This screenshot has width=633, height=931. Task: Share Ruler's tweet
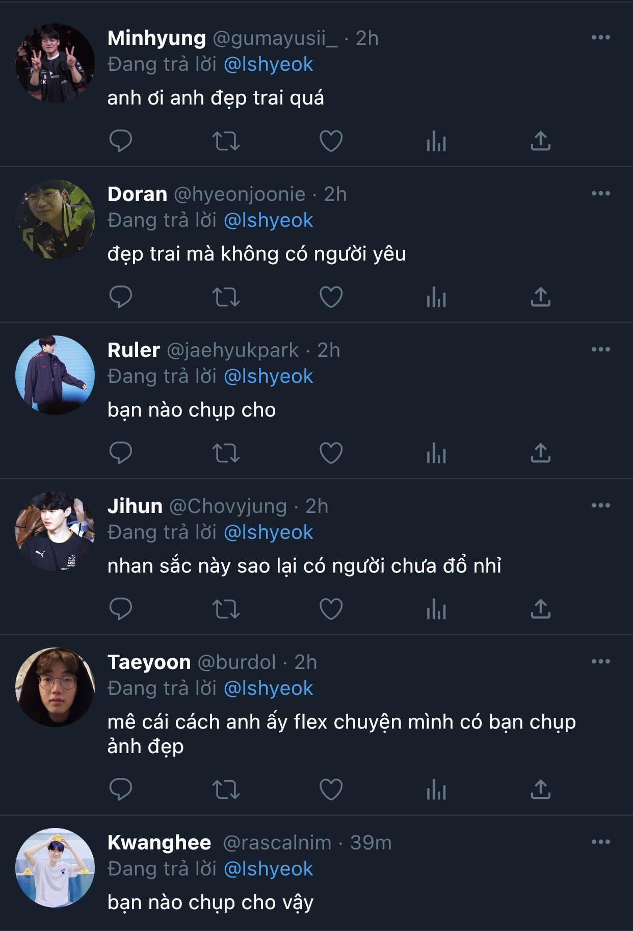click(x=541, y=453)
